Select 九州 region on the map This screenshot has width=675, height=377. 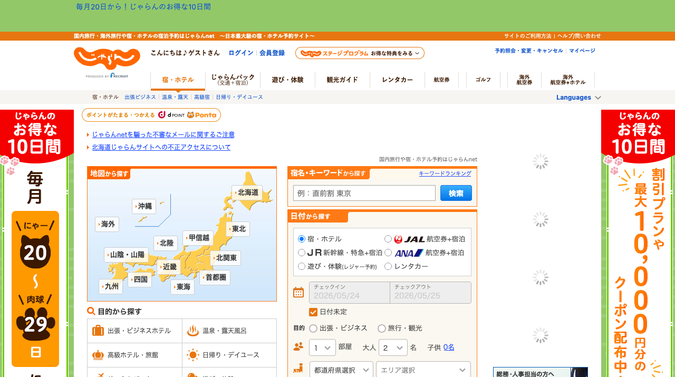point(111,286)
